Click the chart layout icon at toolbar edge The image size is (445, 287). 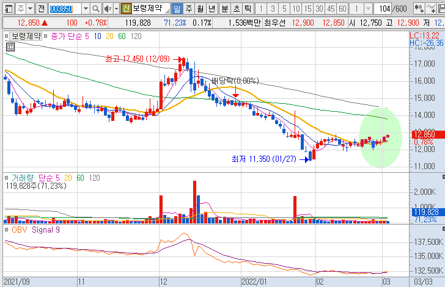[441, 9]
